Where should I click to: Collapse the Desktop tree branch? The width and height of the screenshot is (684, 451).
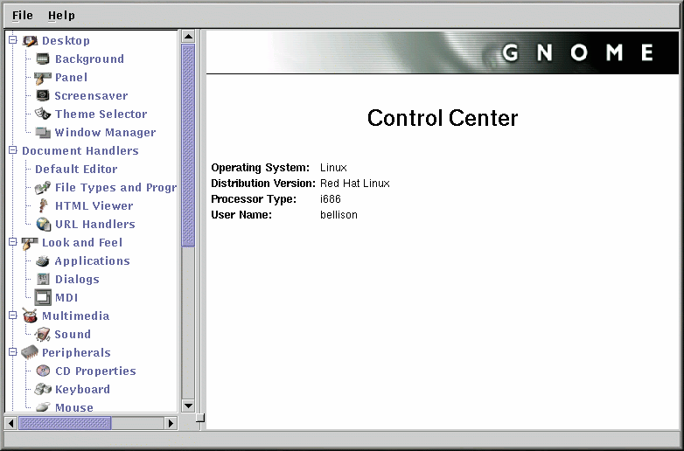12,40
